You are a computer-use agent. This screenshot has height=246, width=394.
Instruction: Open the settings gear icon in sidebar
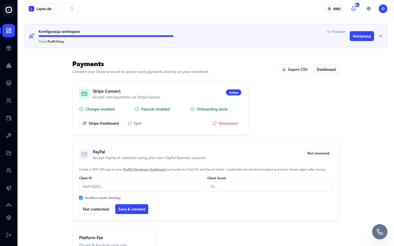pyautogui.click(x=9, y=218)
